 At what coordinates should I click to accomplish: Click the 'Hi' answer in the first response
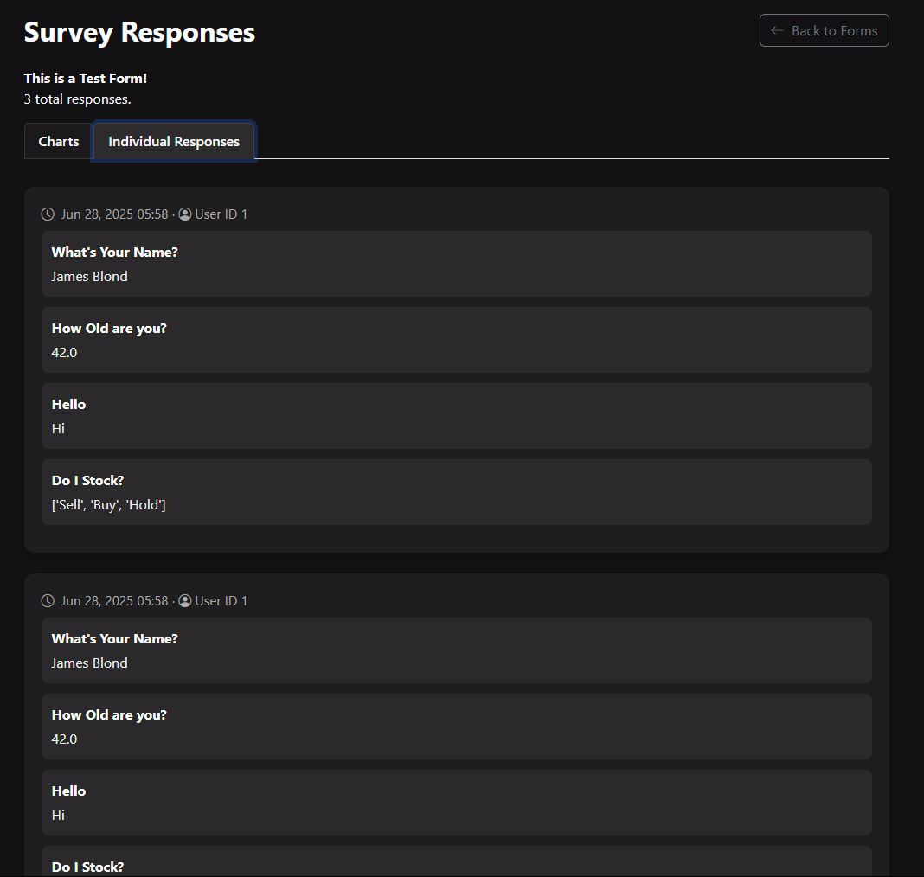58,429
